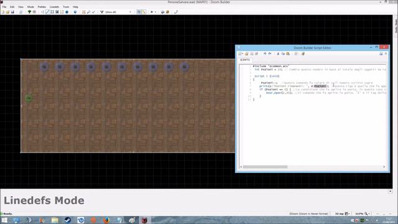Click Undo icon in Script Editor
Image resolution: width=398 pixels, height=224 pixels.
tap(265, 54)
